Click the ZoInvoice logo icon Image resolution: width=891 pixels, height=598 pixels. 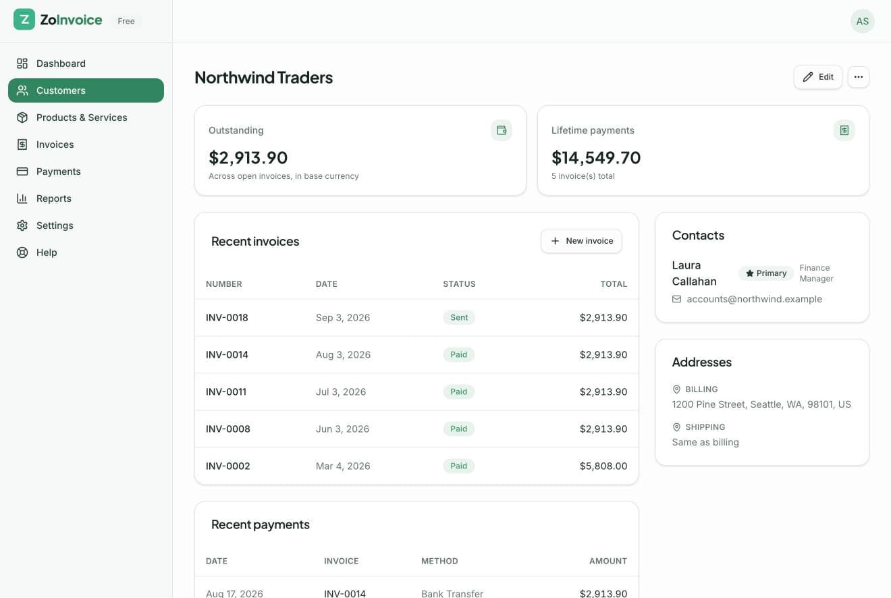point(24,20)
